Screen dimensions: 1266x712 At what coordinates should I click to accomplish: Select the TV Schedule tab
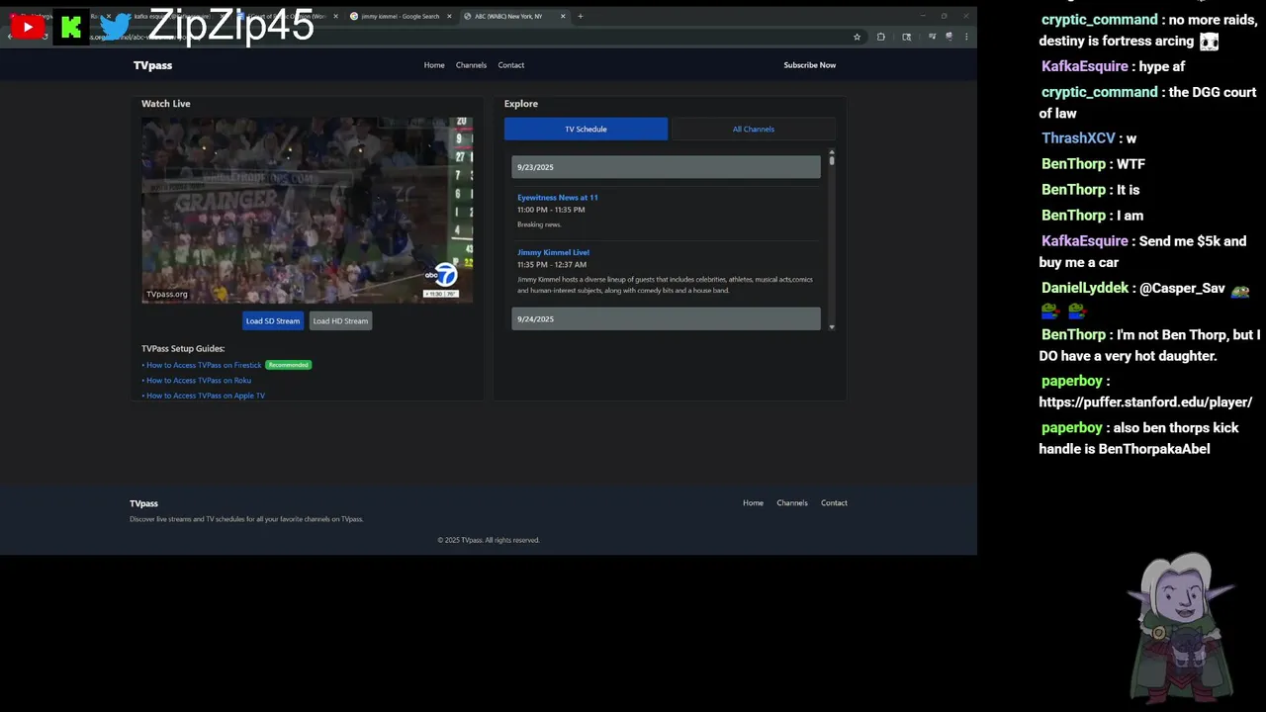click(x=586, y=129)
